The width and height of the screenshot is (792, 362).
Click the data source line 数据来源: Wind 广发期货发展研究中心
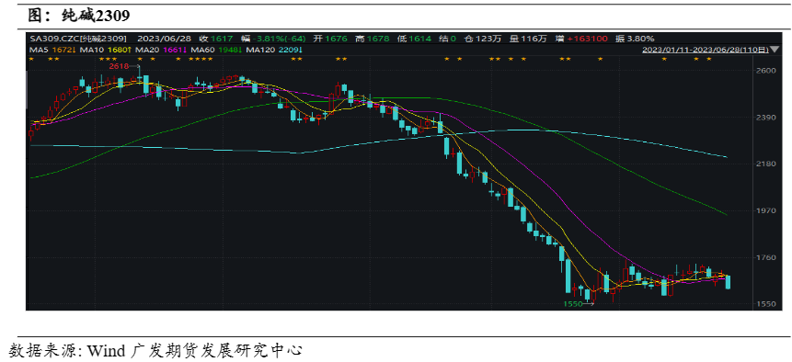click(155, 349)
